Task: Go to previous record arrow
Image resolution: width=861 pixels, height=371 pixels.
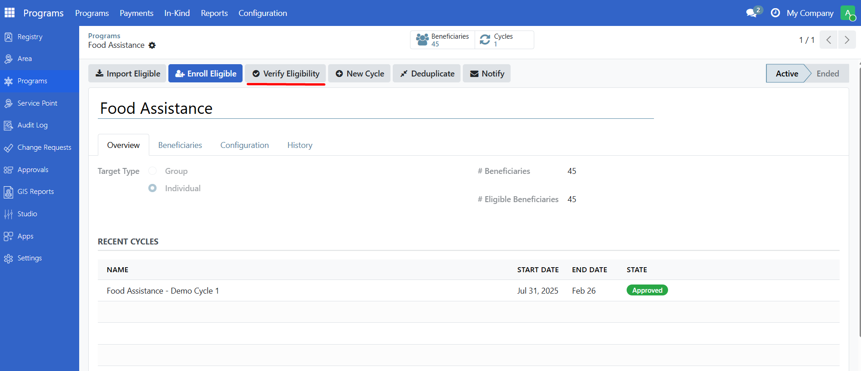Action: (x=829, y=40)
